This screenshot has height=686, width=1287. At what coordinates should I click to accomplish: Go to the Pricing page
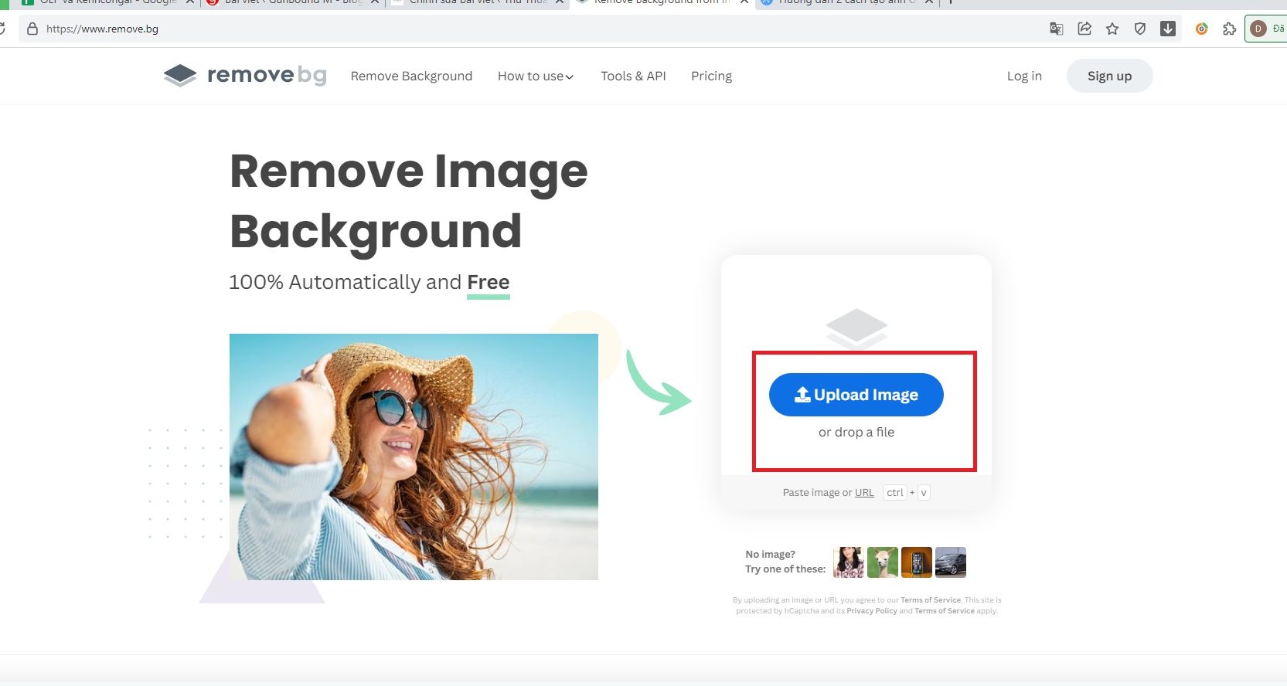[x=711, y=76]
